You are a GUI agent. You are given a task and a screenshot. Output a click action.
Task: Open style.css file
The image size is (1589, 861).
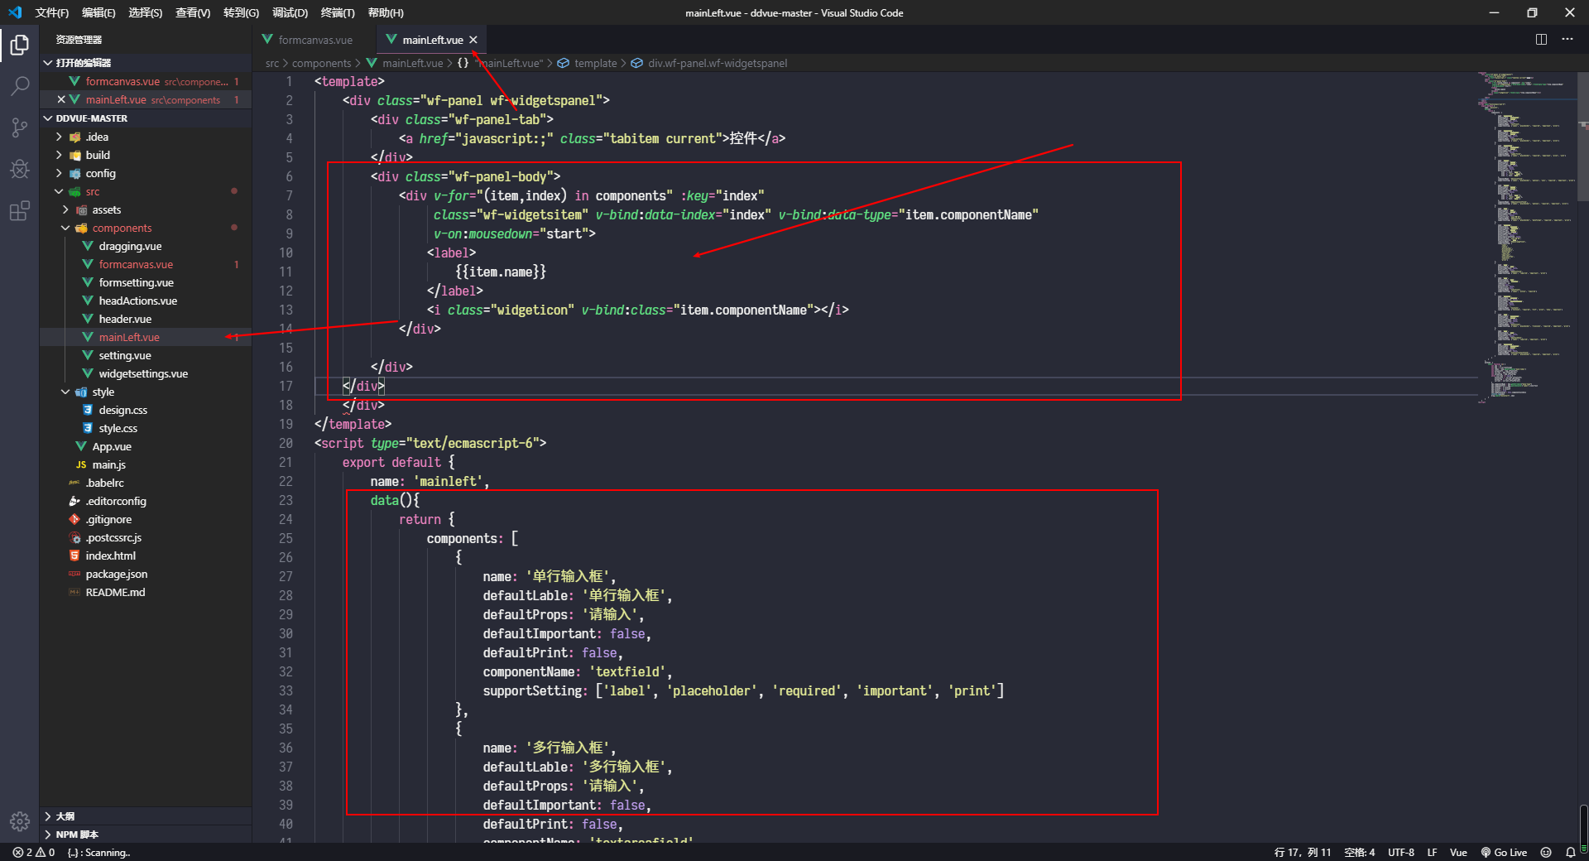pos(146,428)
